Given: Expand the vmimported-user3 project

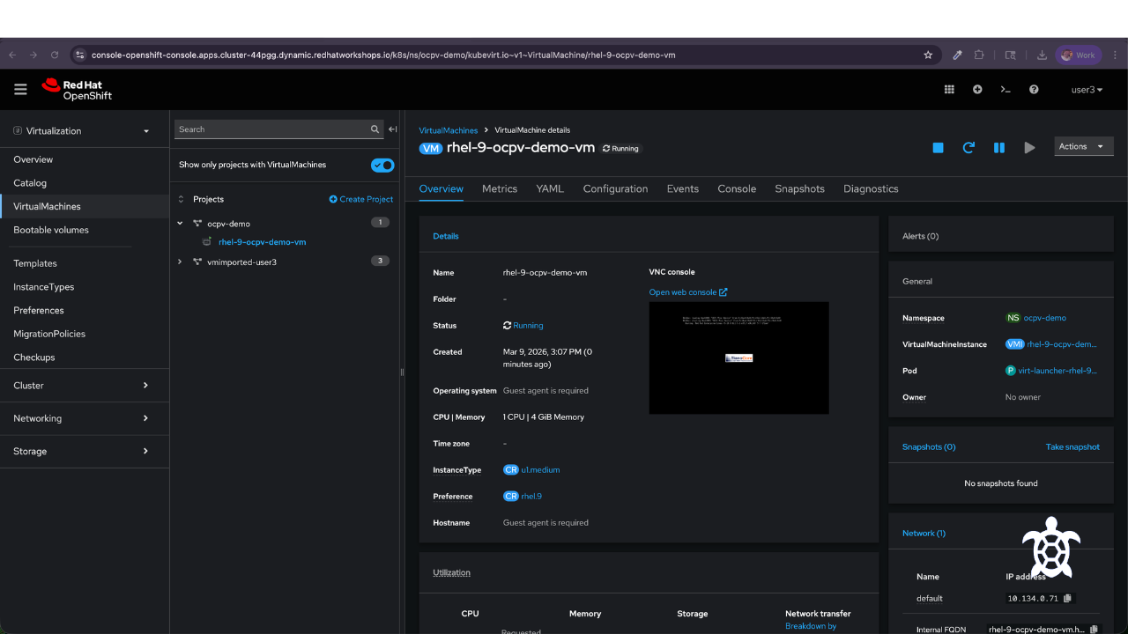Looking at the screenshot, I should coord(181,262).
